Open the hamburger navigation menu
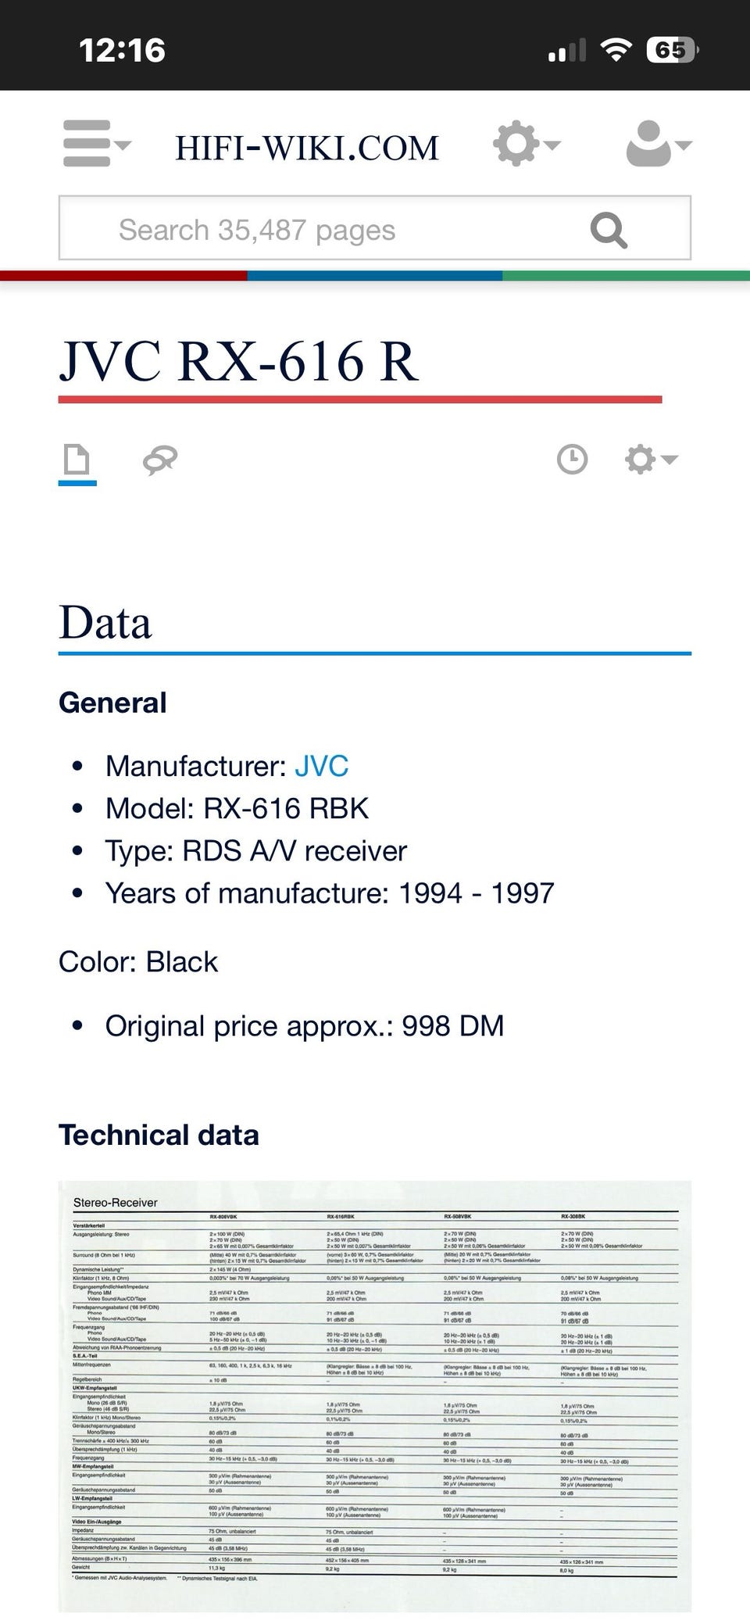The width and height of the screenshot is (750, 1624). coord(97,144)
